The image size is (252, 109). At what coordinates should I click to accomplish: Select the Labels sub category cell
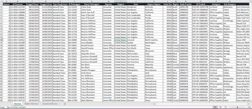(x=230, y=13)
